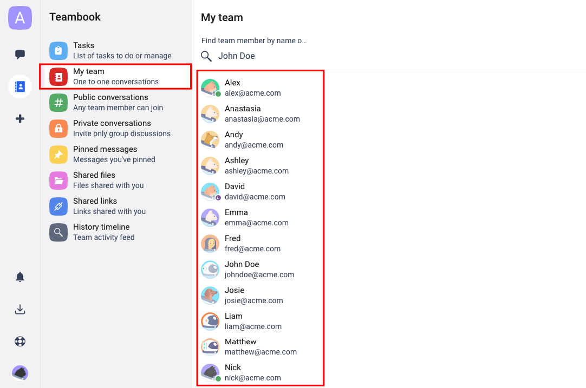Open the user profile avatar at bottom

click(20, 373)
